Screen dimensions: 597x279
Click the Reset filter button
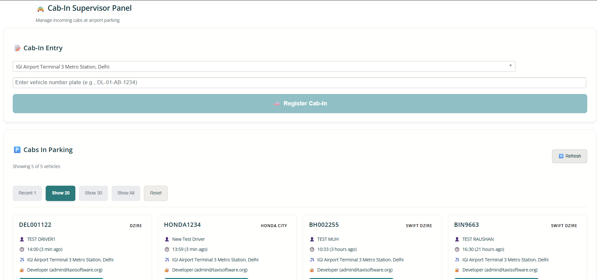coord(156,193)
